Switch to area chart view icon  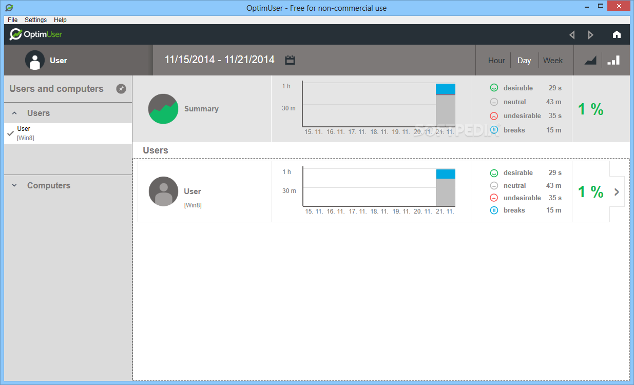point(590,60)
